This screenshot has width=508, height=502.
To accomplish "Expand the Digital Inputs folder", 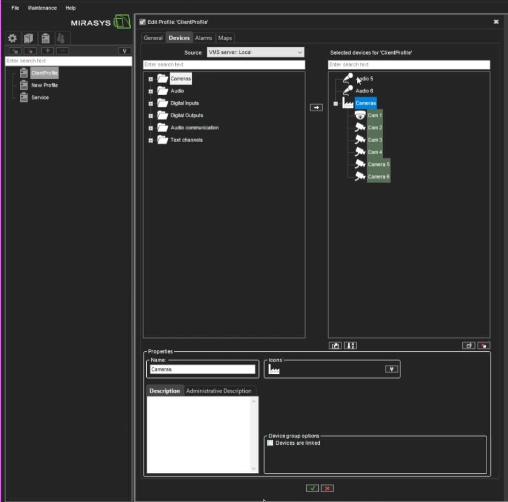I will 151,103.
